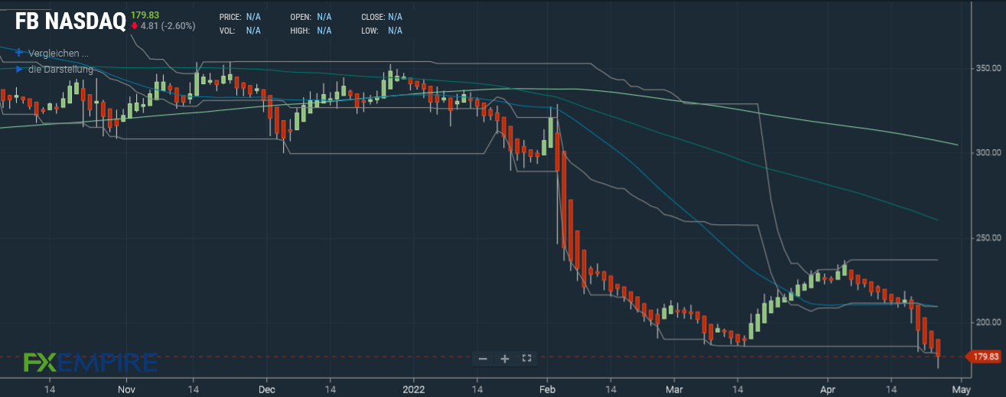Click the 250.00 price axis label

(987, 238)
